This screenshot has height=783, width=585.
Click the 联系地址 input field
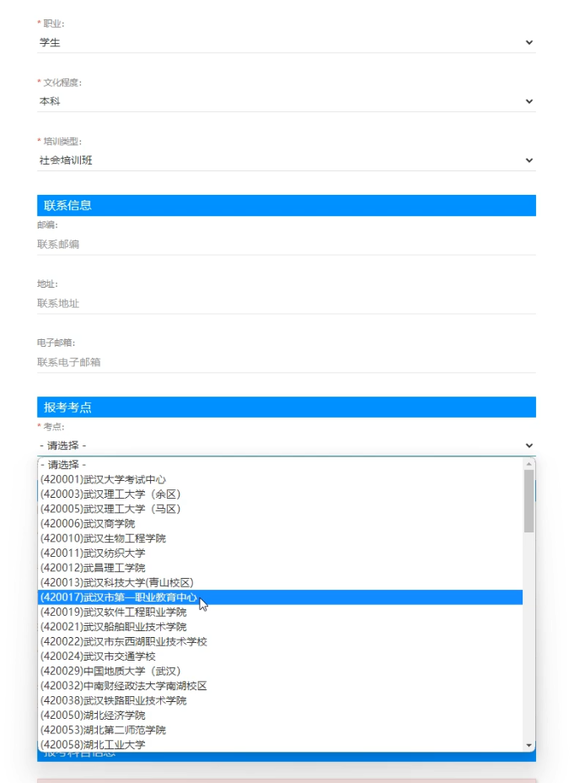286,304
